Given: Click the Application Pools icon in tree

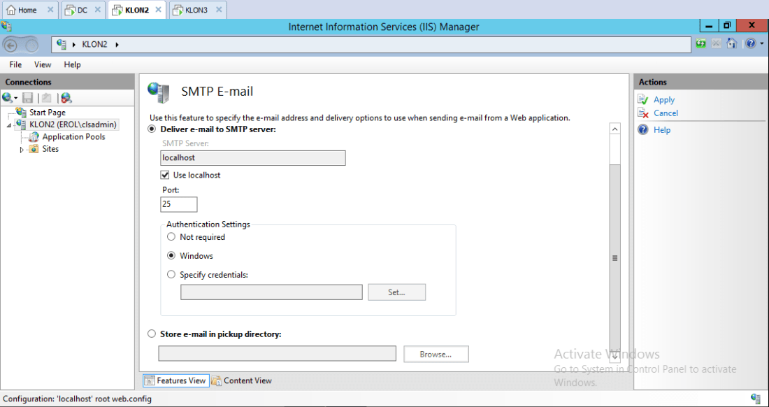Looking at the screenshot, I should point(34,137).
